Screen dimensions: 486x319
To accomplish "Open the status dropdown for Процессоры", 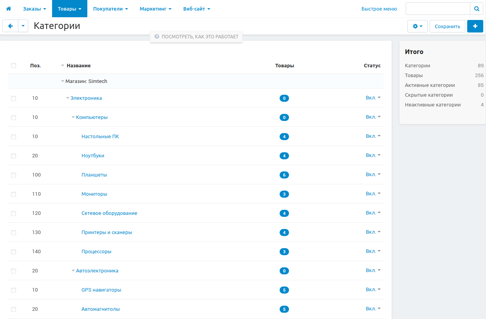I will coord(373,251).
